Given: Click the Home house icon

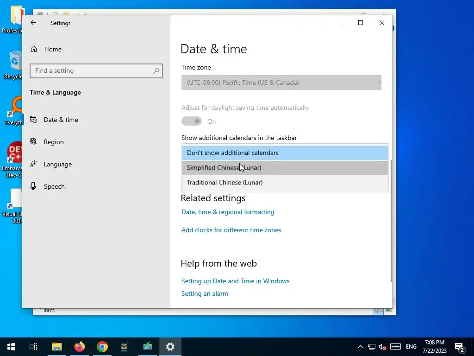Looking at the screenshot, I should pos(33,49).
